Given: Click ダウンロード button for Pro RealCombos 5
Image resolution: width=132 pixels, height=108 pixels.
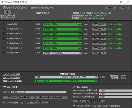Looking at the screenshot, I should (x=99, y=48).
